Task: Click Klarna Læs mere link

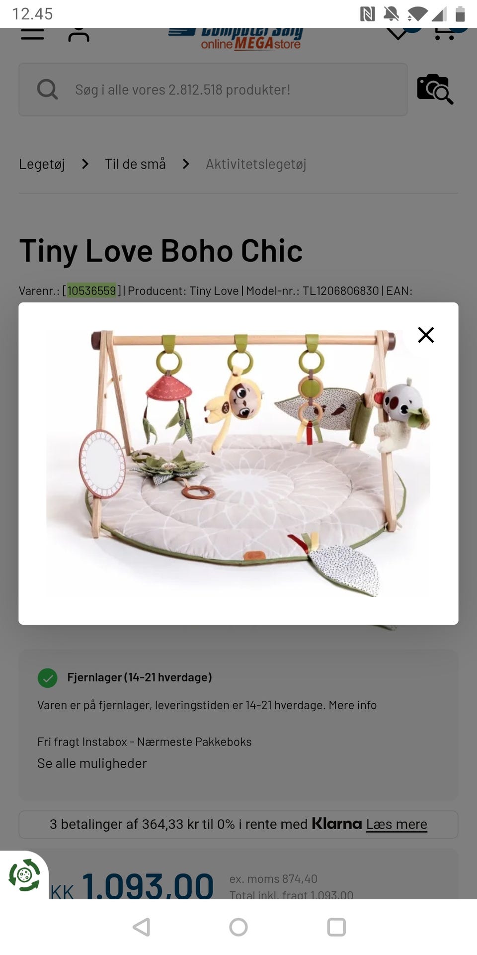Action: coord(397,824)
